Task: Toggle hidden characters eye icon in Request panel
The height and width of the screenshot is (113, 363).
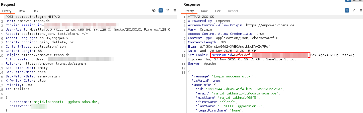Action: [154, 10]
